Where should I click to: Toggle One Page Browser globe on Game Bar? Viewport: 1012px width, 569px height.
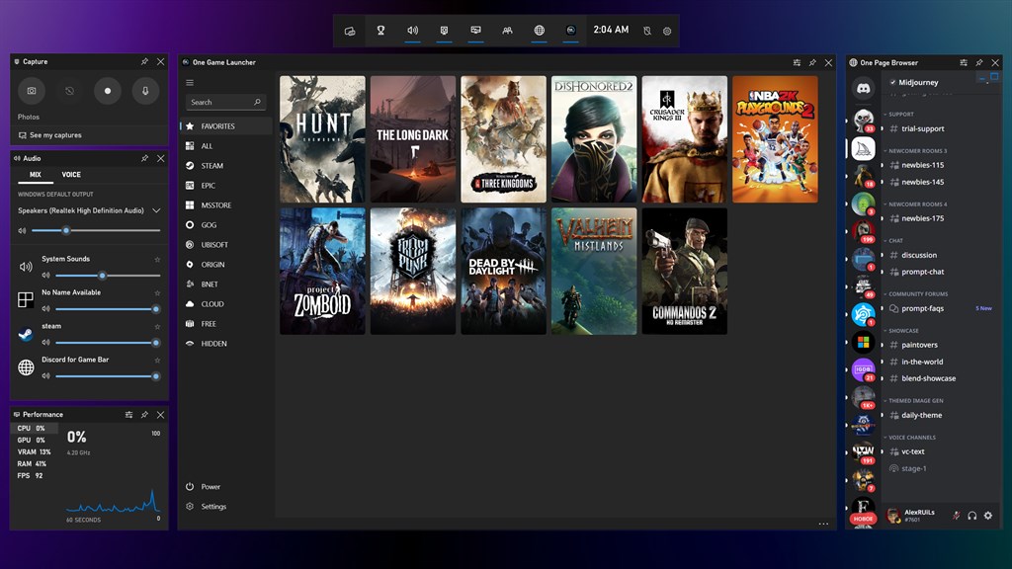[539, 31]
